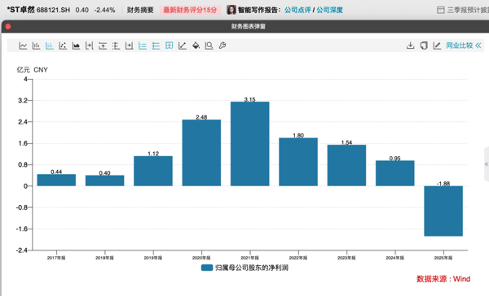Viewport: 489px width, 296px height.
Task: Open the 同业比较 peer comparison link
Action: [460, 46]
